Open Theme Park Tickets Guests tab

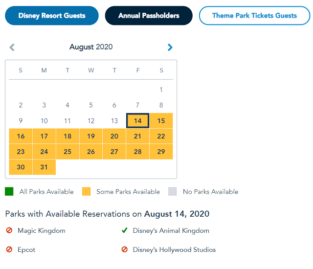point(254,16)
